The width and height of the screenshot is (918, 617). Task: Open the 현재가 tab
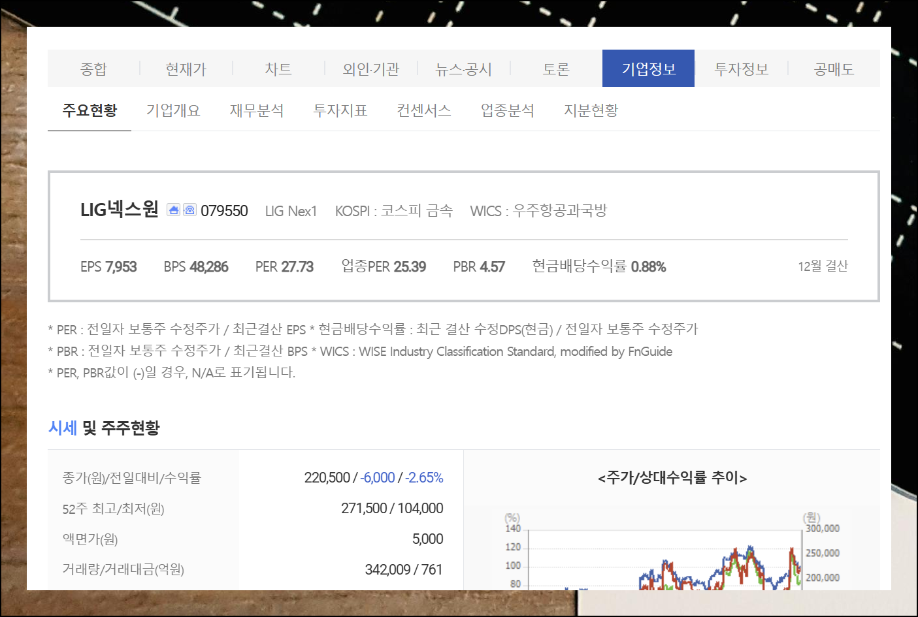[186, 69]
